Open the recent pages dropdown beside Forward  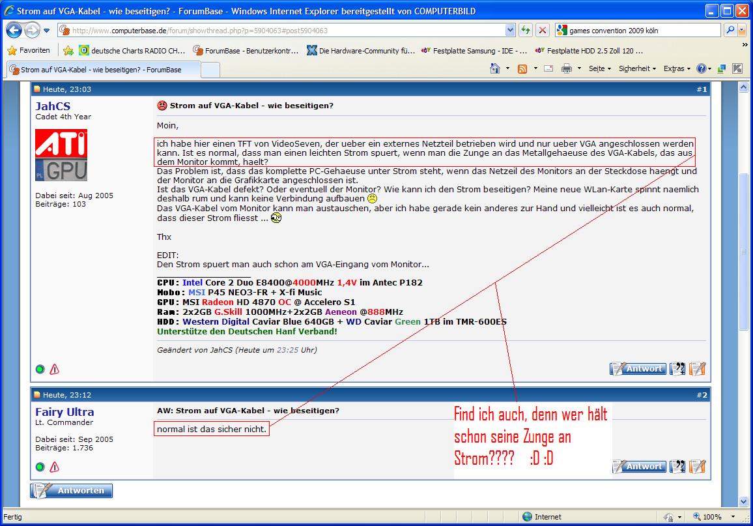point(47,31)
